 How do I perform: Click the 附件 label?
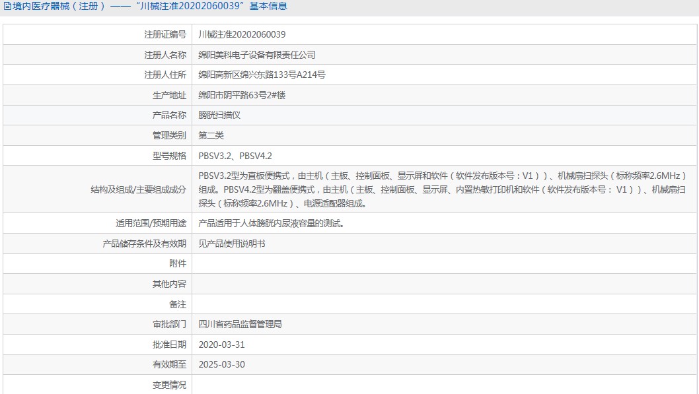tap(178, 263)
